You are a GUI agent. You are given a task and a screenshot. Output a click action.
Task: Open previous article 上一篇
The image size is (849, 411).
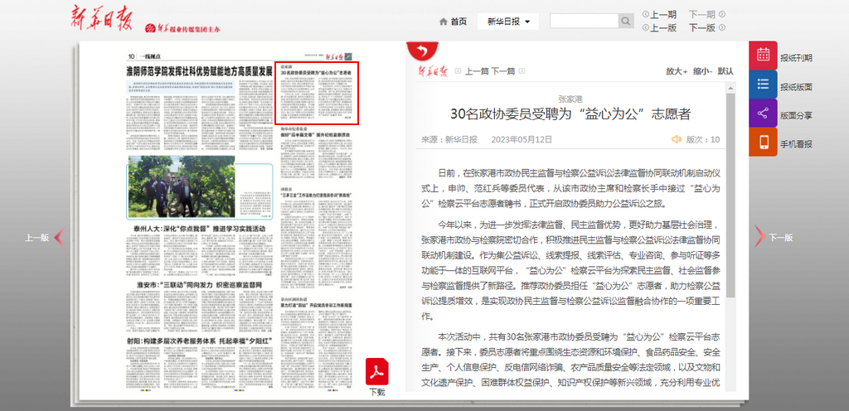(x=477, y=71)
